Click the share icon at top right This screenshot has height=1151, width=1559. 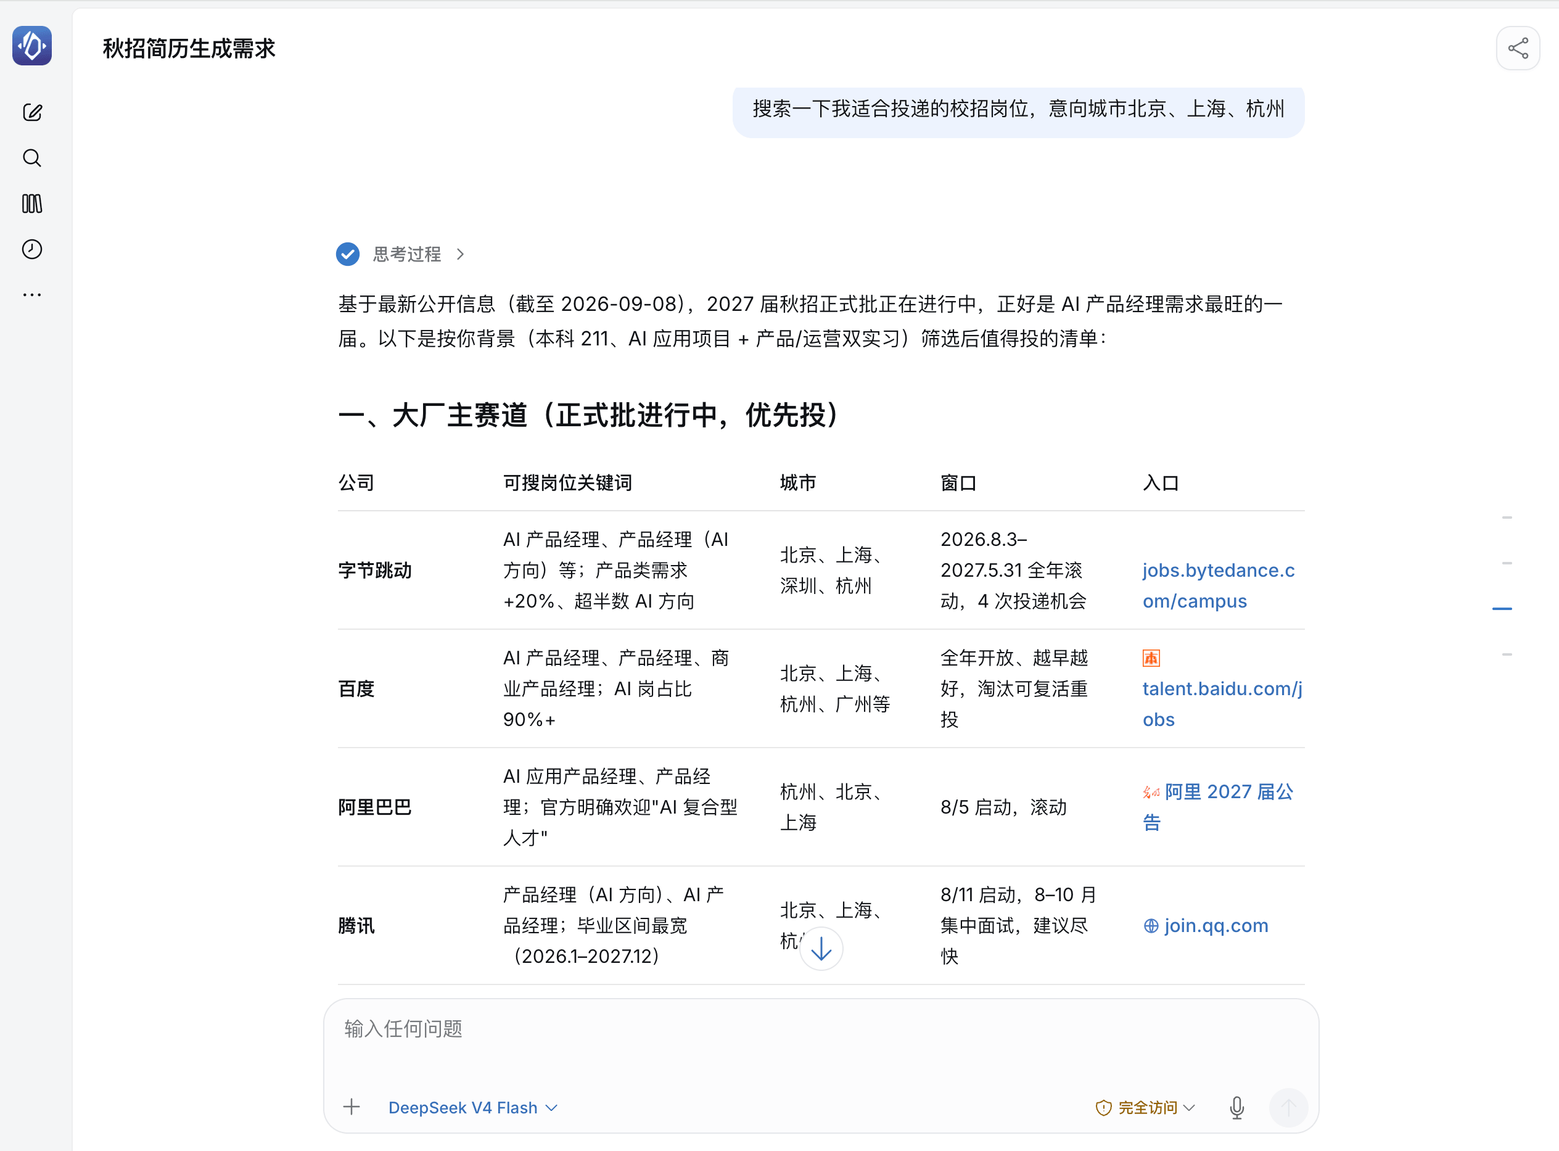tap(1518, 48)
